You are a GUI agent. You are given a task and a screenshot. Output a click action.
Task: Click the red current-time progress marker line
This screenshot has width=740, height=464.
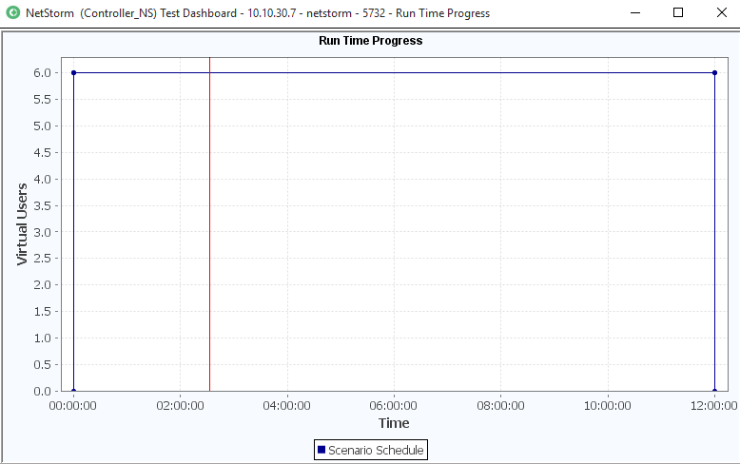[209, 224]
